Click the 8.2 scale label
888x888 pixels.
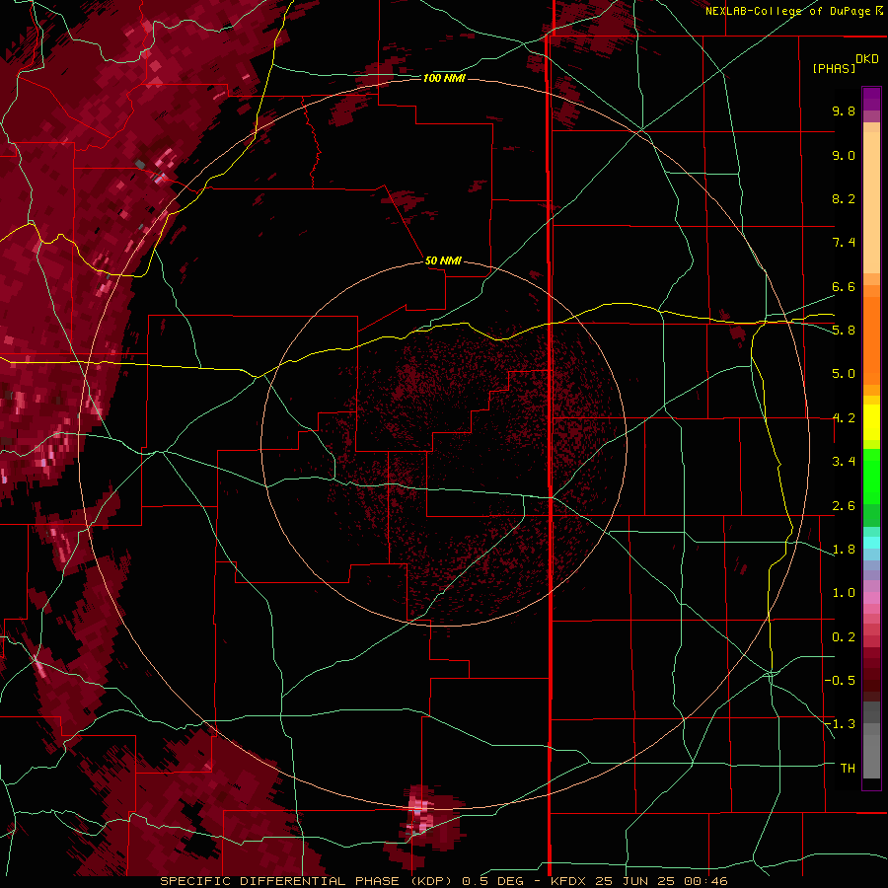[844, 198]
